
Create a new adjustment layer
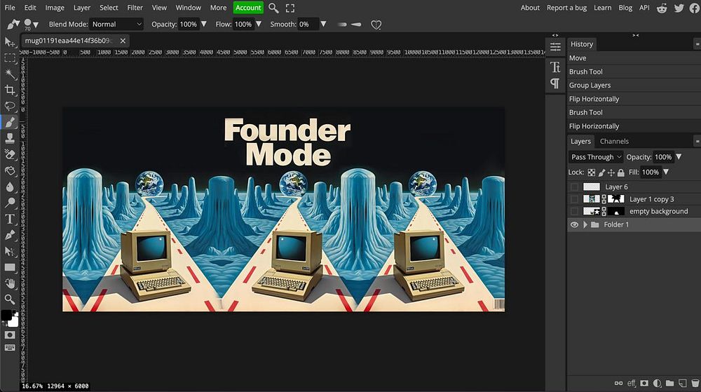click(658, 383)
